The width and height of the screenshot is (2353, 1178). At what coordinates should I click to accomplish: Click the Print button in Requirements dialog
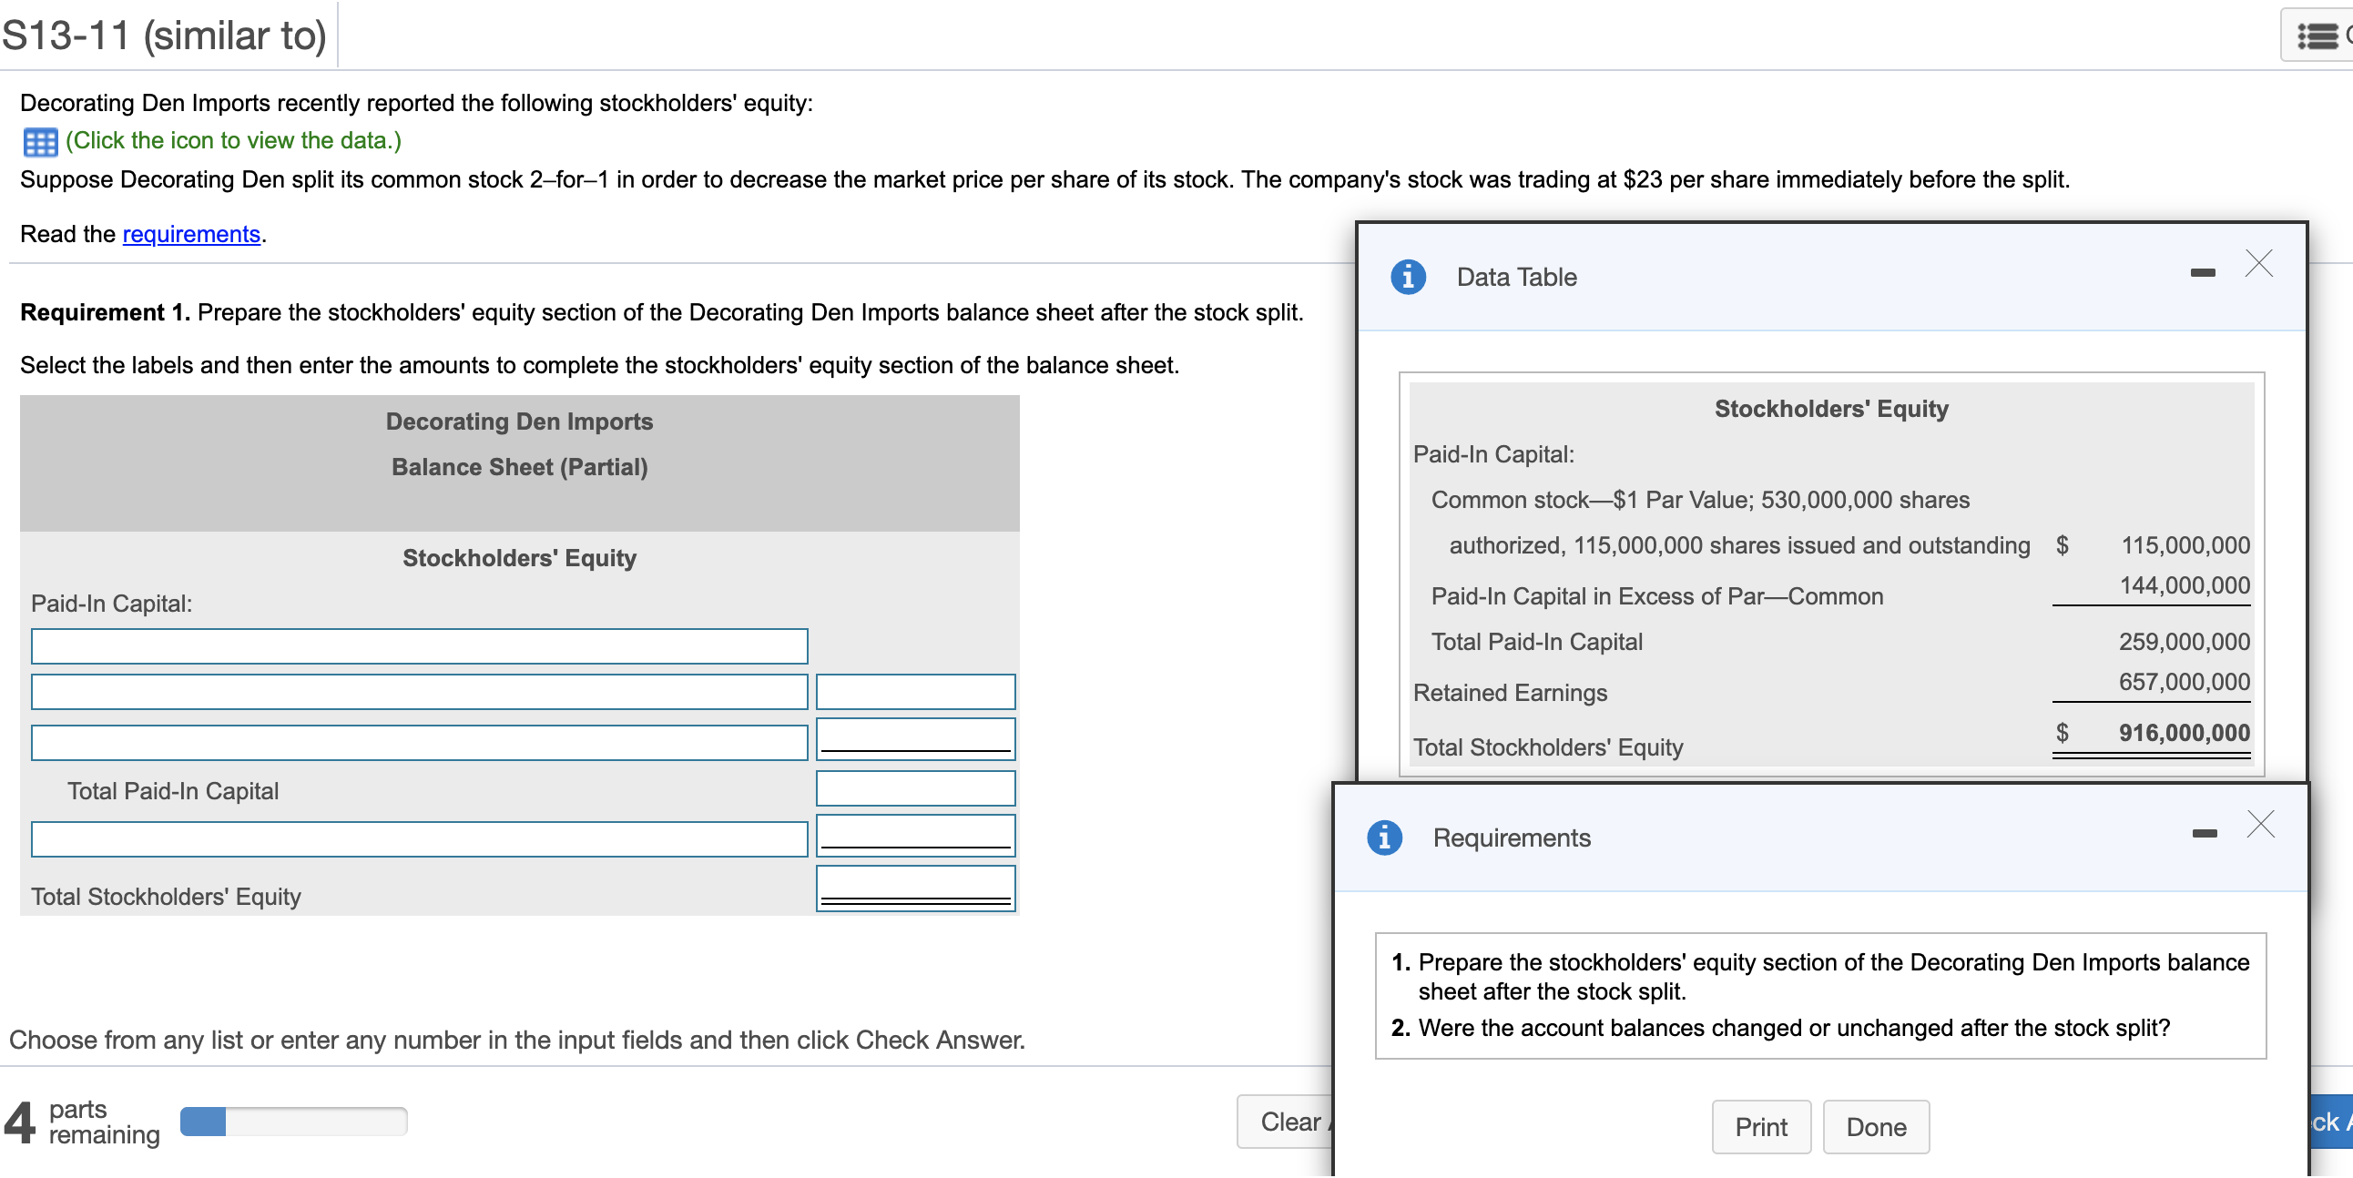click(1760, 1126)
